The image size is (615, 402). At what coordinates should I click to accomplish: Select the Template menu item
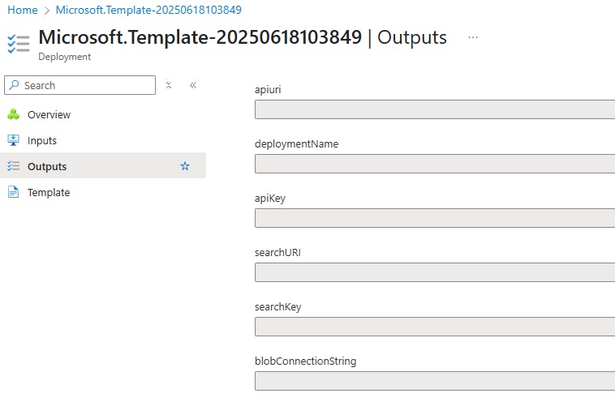click(49, 192)
